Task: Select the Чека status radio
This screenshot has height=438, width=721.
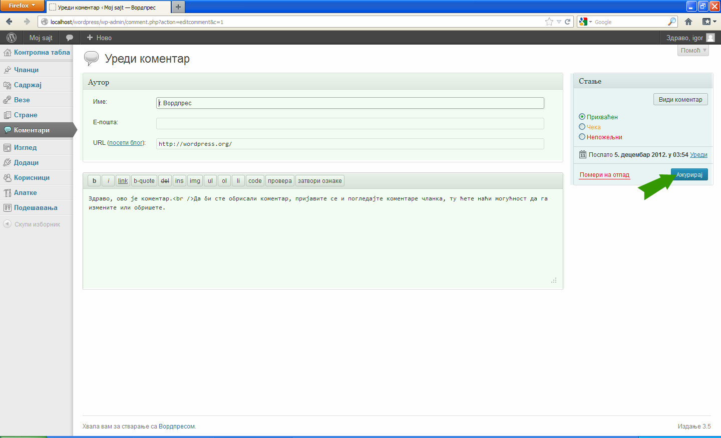Action: pyautogui.click(x=582, y=127)
